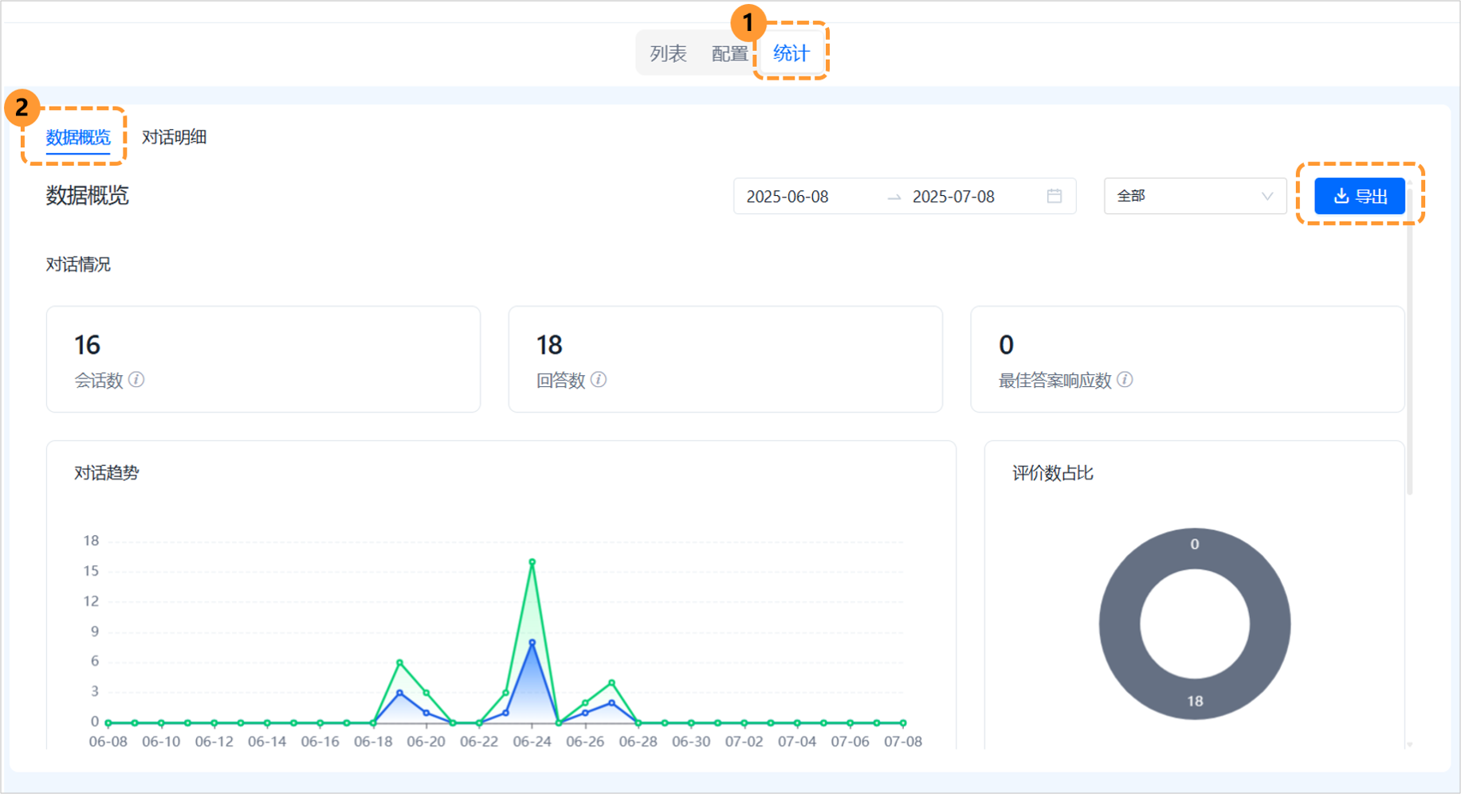Open the 配置 tab
The image size is (1461, 794).
pos(729,53)
